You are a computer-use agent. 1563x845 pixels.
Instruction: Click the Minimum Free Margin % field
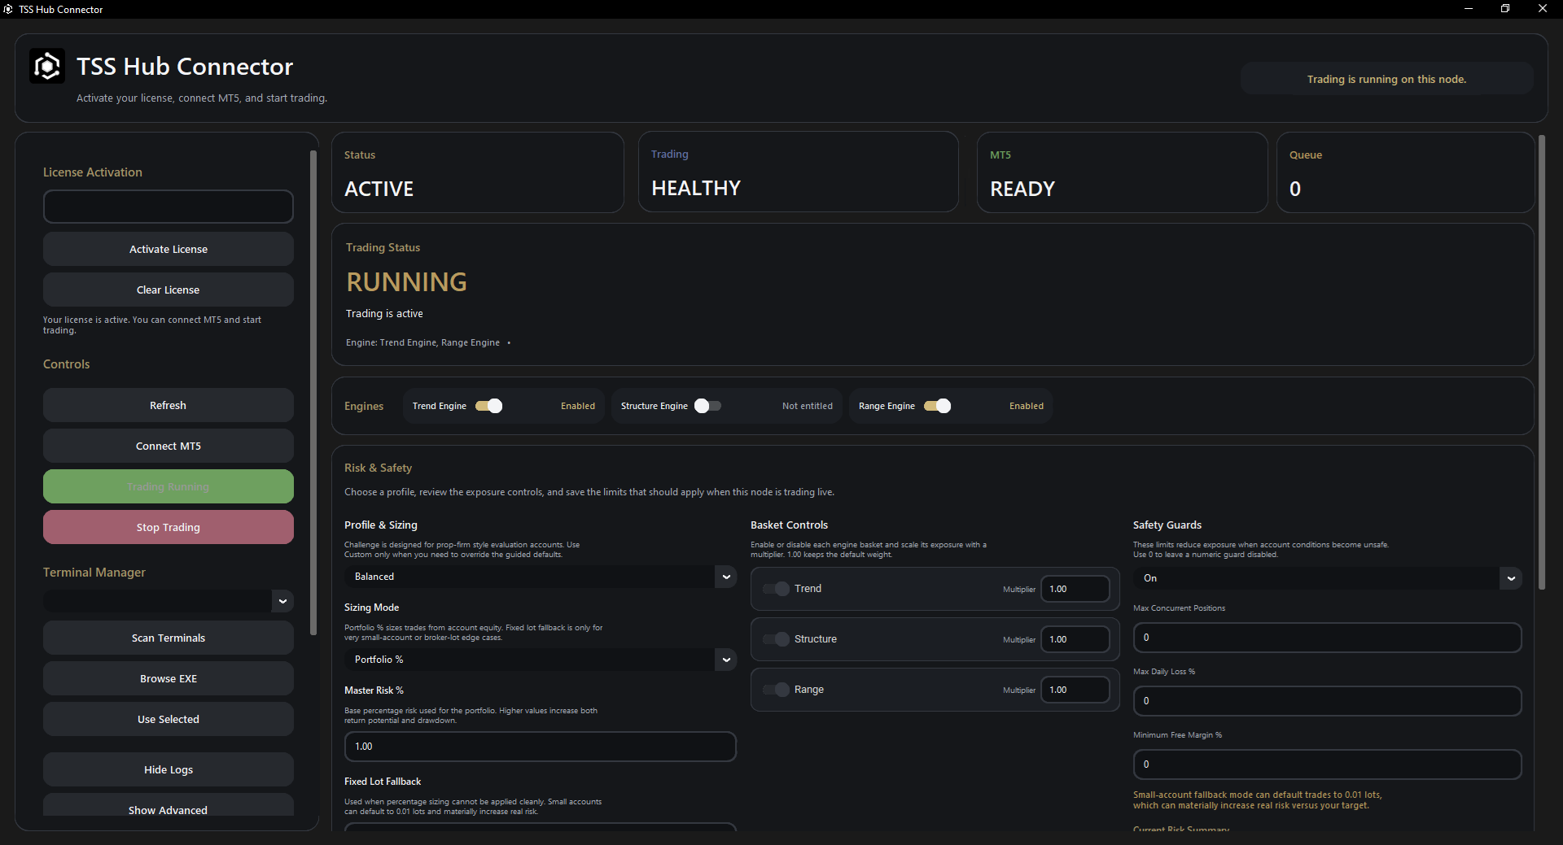click(x=1327, y=764)
